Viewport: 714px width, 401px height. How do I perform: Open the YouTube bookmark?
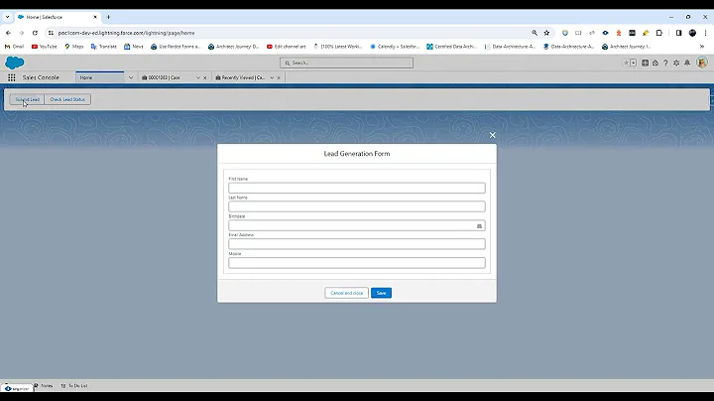coord(45,47)
